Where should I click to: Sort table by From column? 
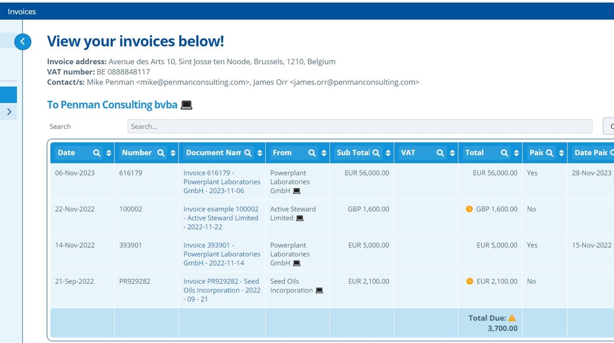324,153
